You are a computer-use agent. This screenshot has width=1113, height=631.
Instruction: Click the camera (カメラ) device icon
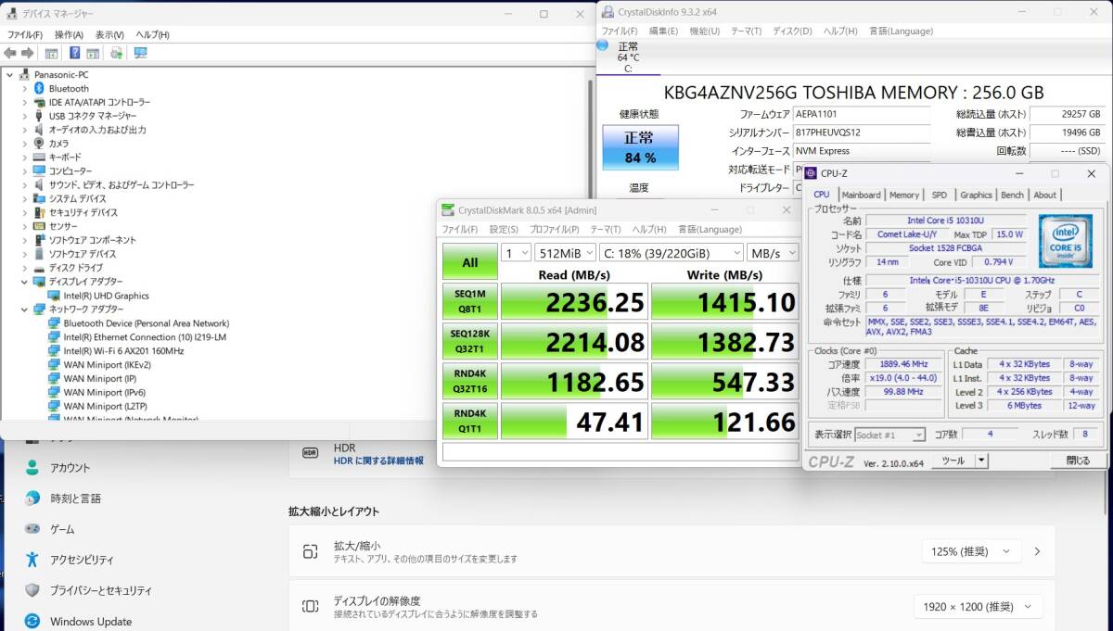[39, 144]
